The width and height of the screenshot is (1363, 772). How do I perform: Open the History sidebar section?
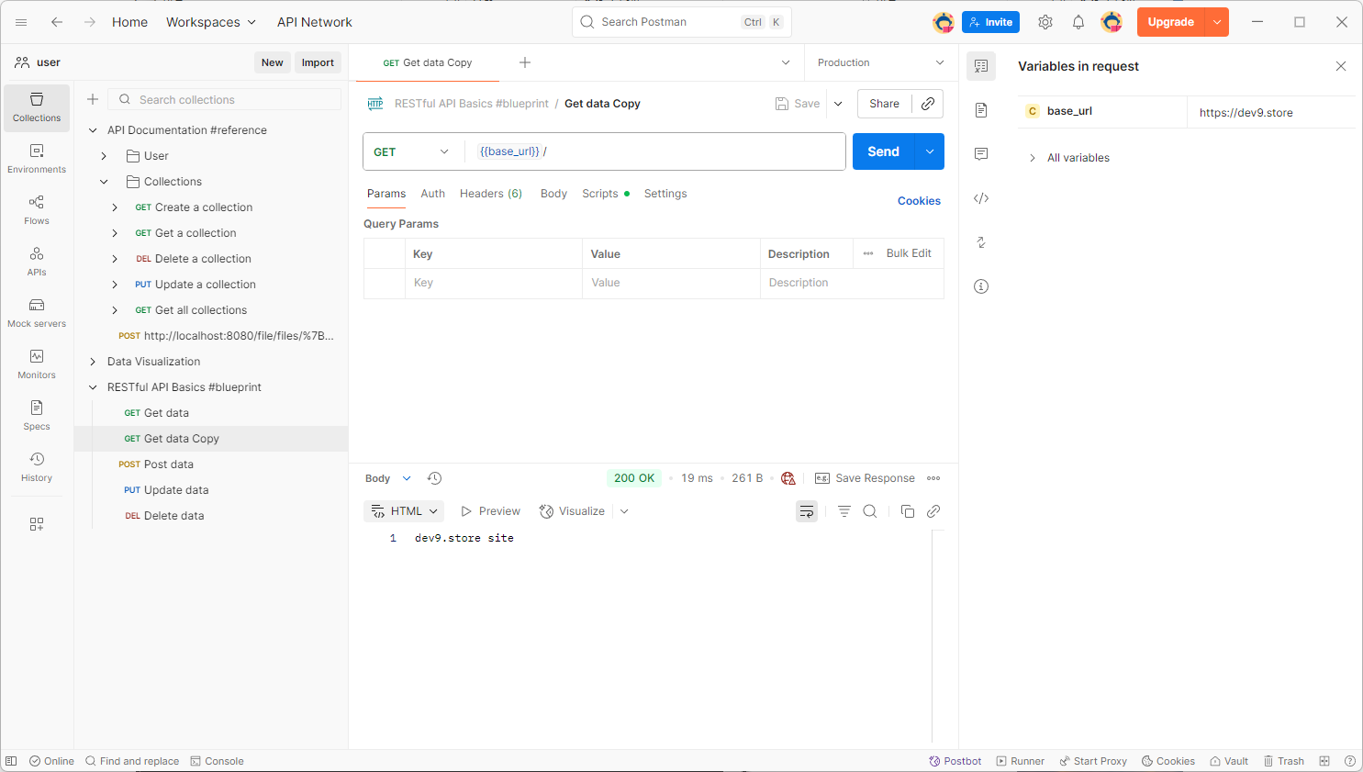point(37,467)
